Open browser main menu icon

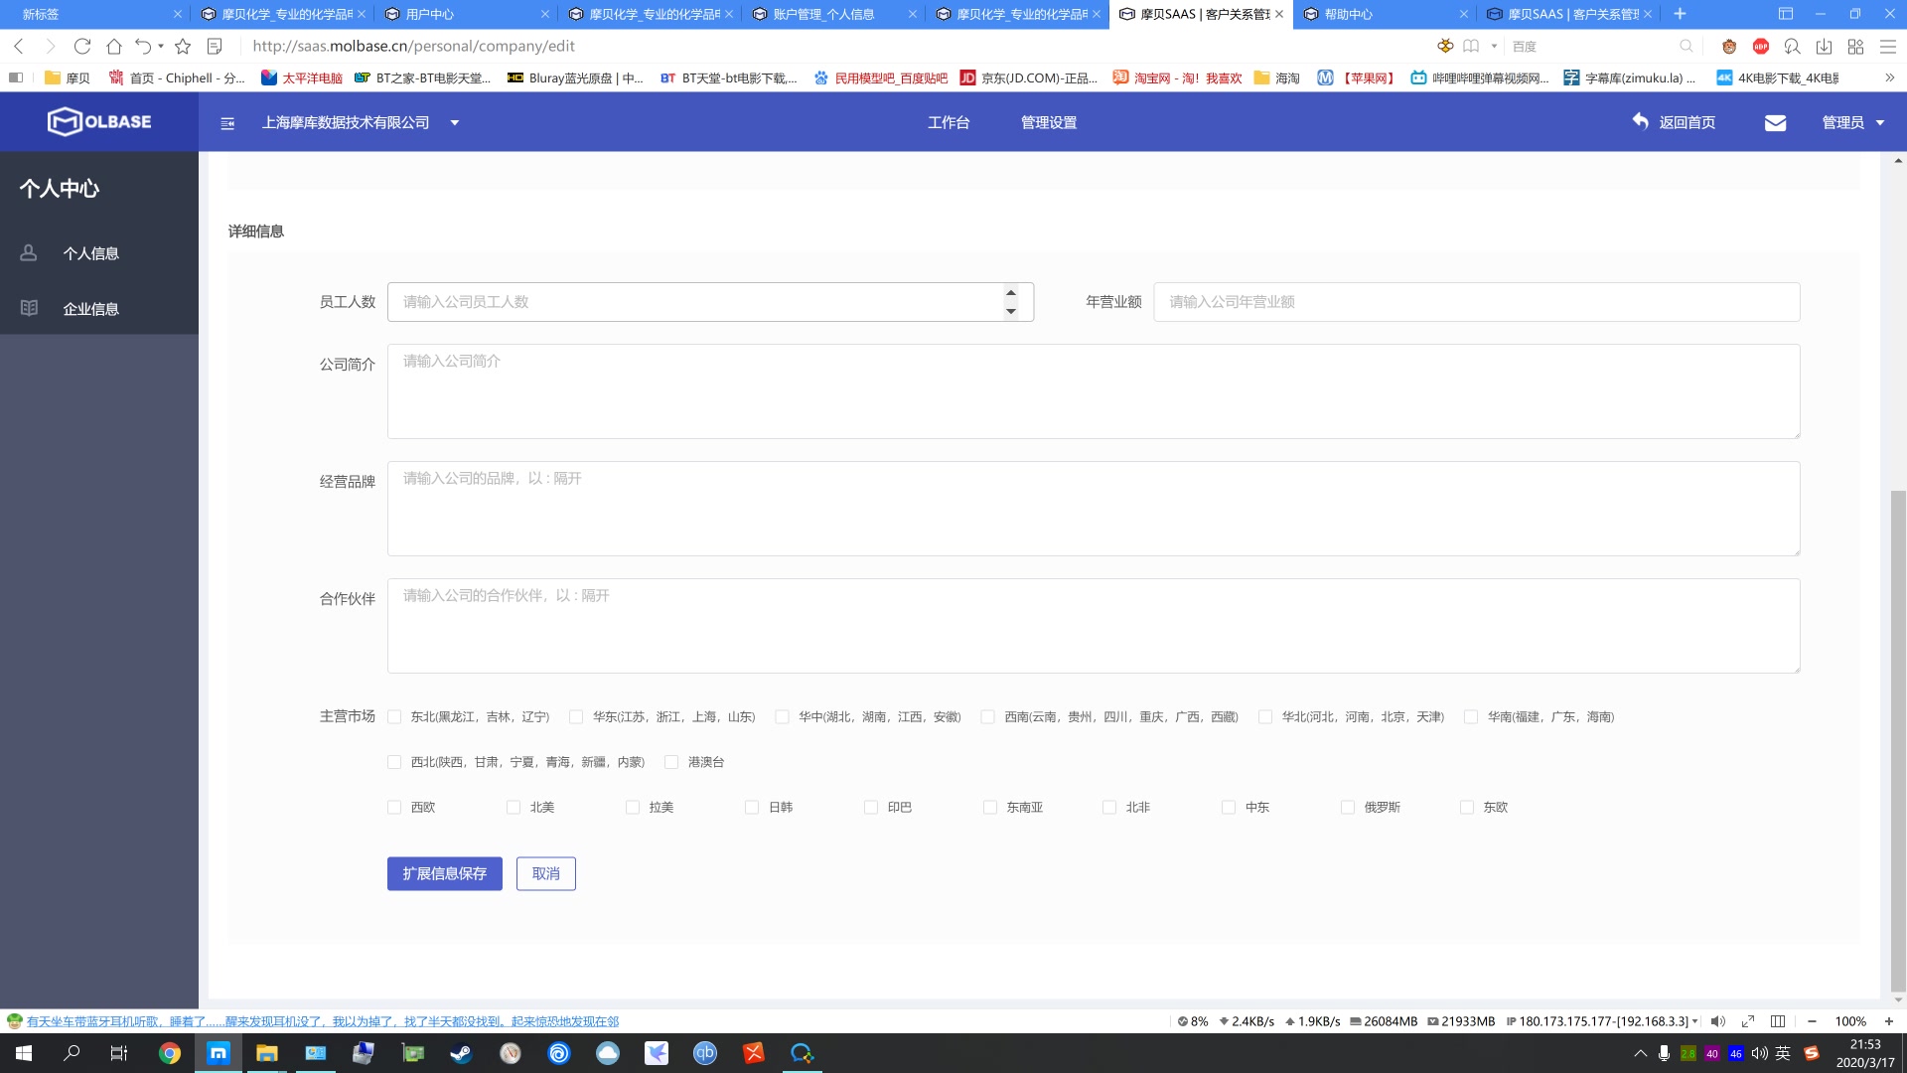point(1888,46)
